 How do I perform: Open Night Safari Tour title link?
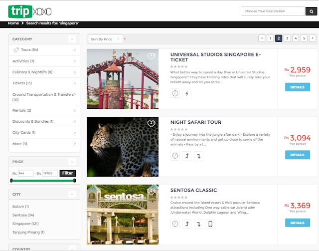point(196,122)
